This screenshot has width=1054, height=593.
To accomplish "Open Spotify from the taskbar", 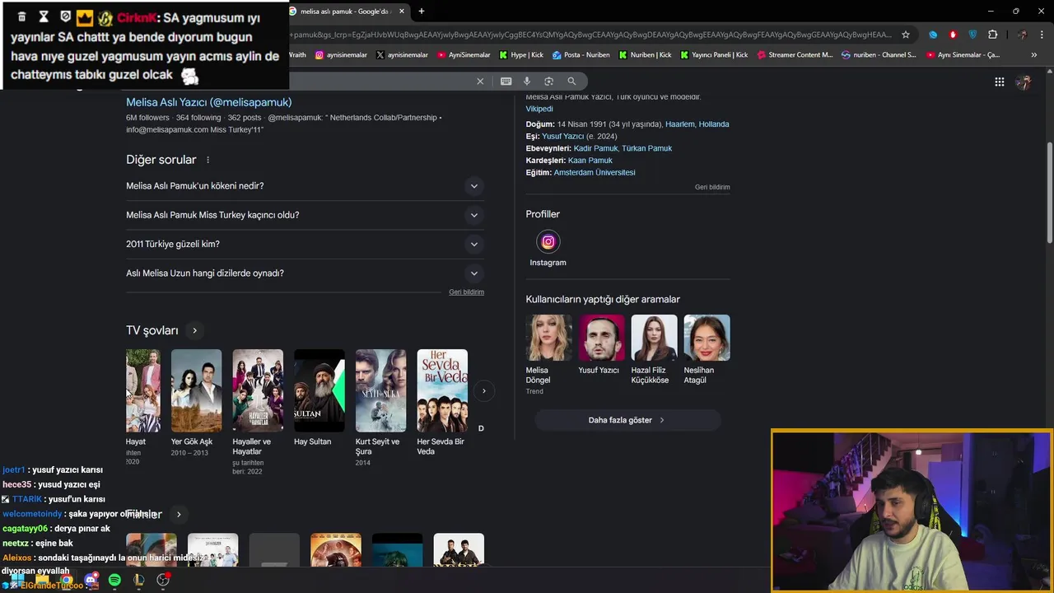I will point(114,580).
